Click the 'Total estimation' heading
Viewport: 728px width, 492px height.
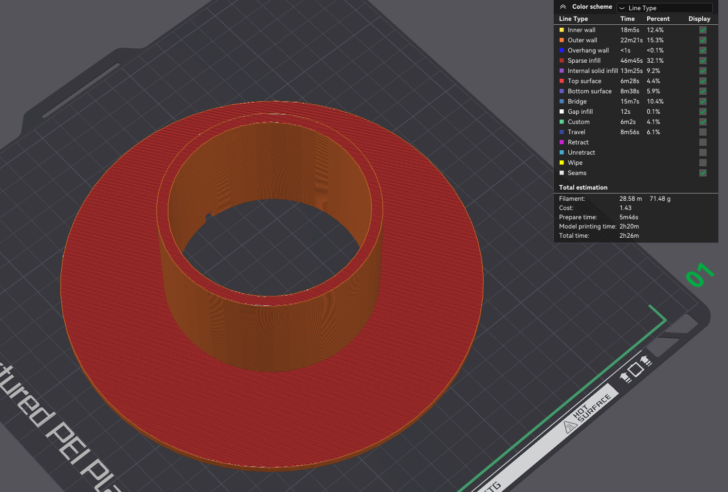pyautogui.click(x=583, y=187)
